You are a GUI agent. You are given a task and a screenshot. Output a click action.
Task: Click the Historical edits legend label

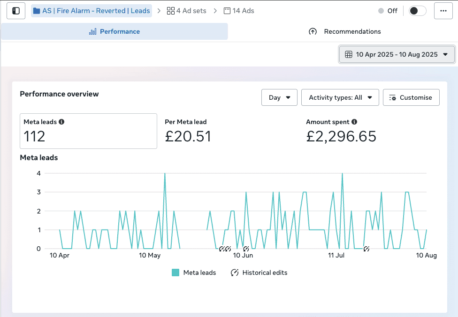(x=265, y=273)
